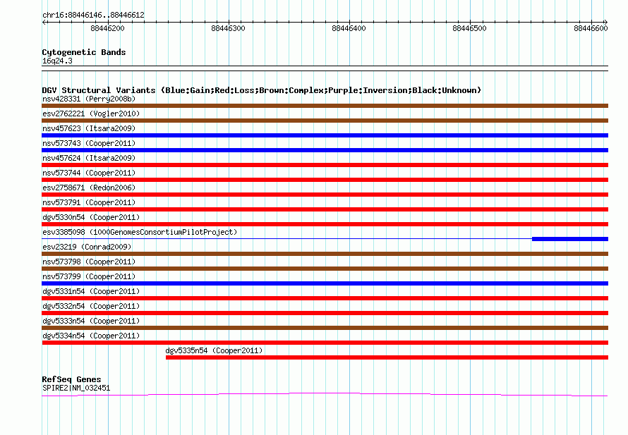Screen dimensions: 628x435
Task: Select the blue nsv573743 gain bar
Action: 325,150
